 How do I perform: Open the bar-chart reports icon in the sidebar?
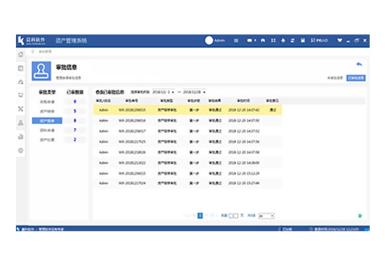click(x=21, y=136)
